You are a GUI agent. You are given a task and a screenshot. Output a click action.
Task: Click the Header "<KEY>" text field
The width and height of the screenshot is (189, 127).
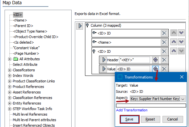click(134, 60)
